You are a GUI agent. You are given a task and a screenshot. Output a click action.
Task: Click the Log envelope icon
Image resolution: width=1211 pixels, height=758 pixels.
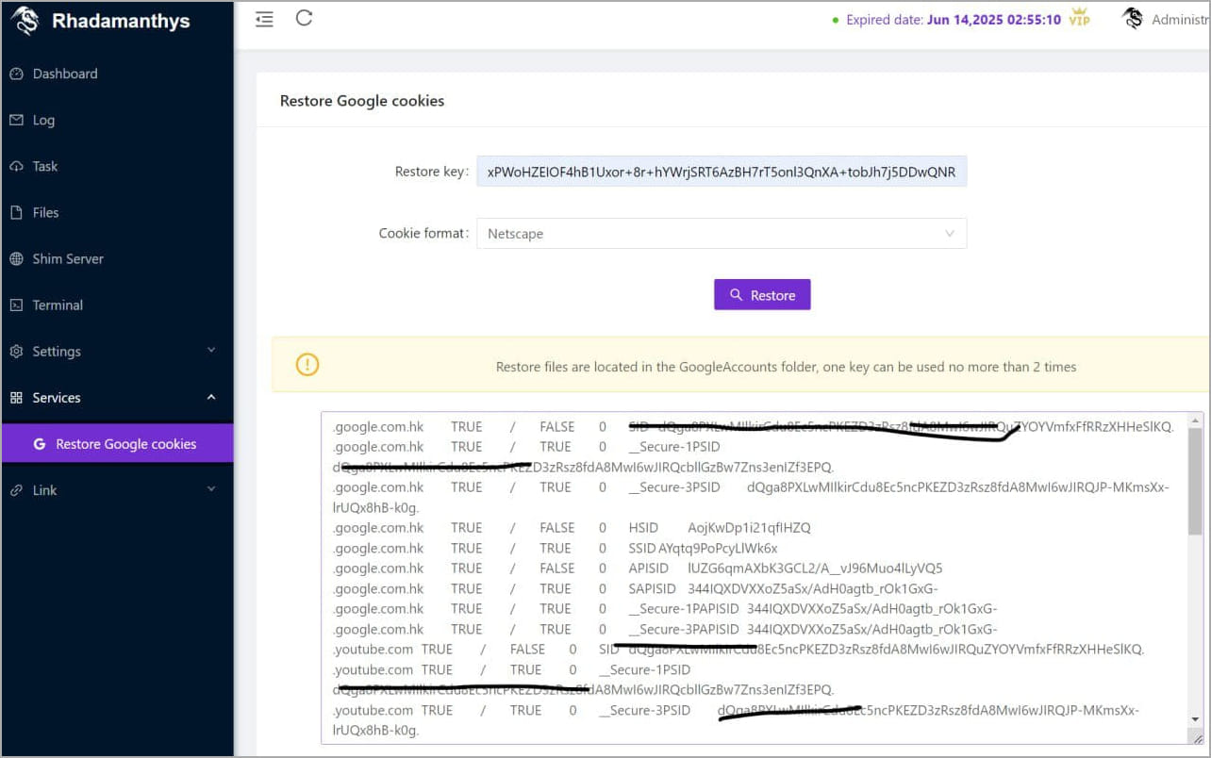[16, 120]
